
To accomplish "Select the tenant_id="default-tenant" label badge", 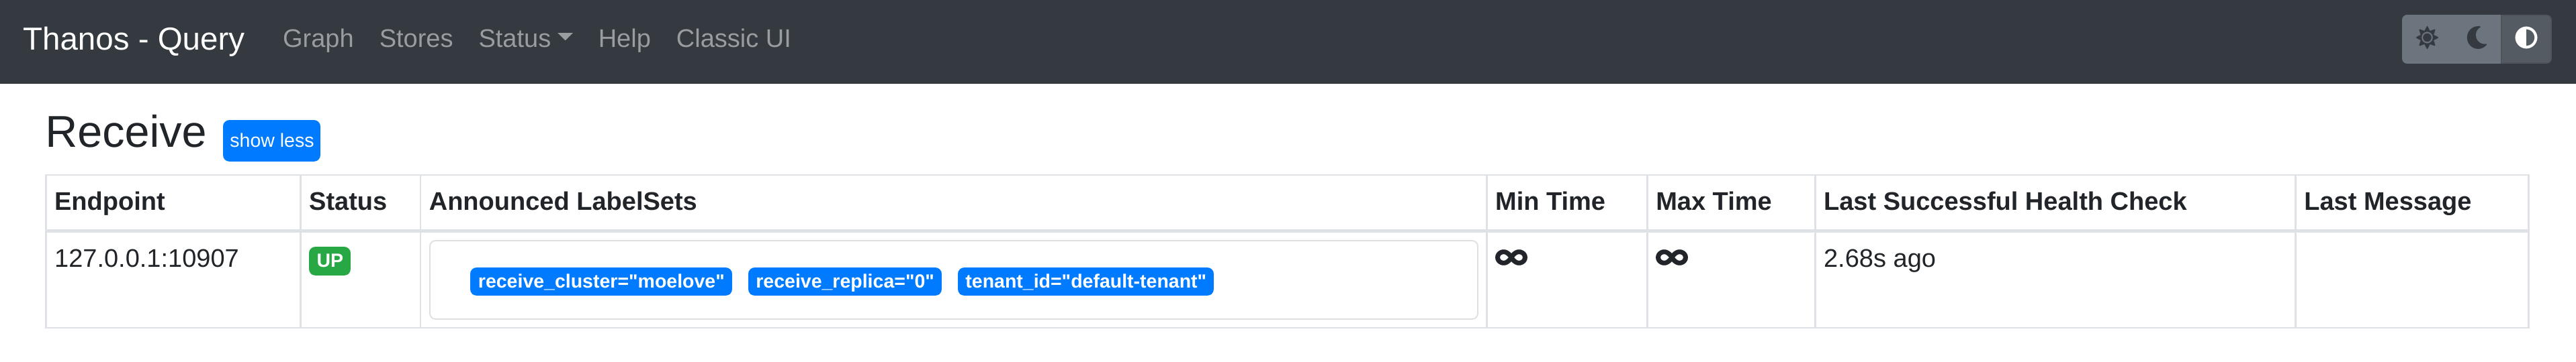I will tap(1085, 282).
